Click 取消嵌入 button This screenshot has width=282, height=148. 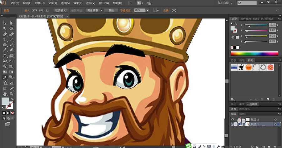[60, 10]
